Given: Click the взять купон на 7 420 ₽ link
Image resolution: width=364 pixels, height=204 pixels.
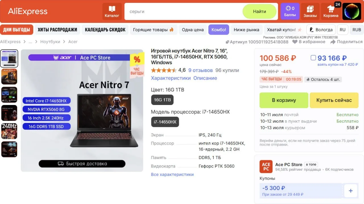Looking at the screenshot, I should point(338,65).
